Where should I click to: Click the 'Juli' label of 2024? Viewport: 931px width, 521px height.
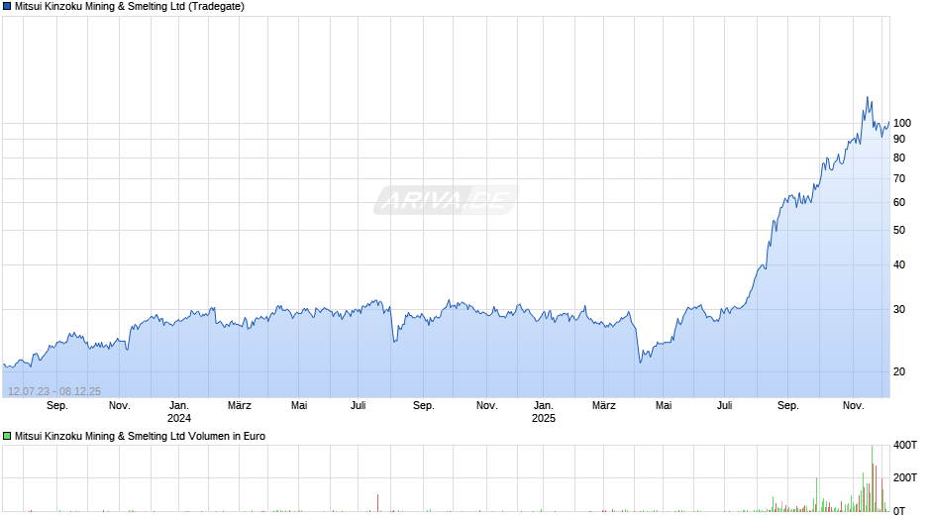358,406
